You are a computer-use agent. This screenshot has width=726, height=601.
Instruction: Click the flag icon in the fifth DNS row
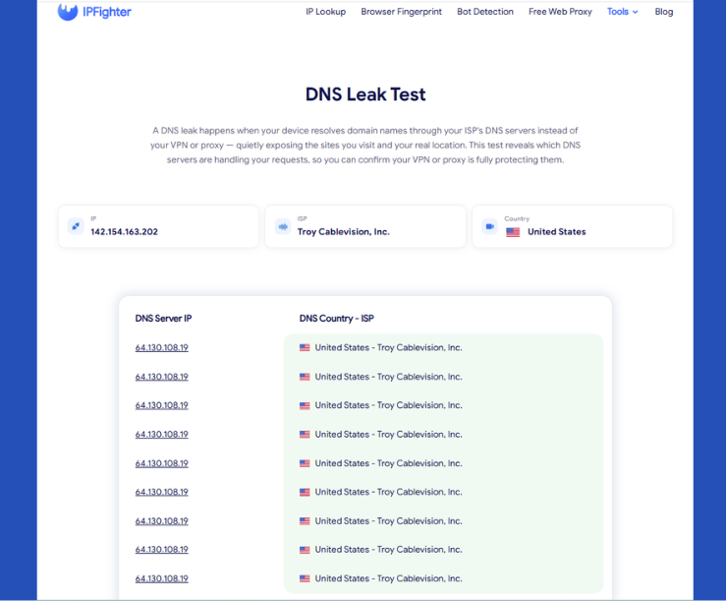tap(305, 463)
